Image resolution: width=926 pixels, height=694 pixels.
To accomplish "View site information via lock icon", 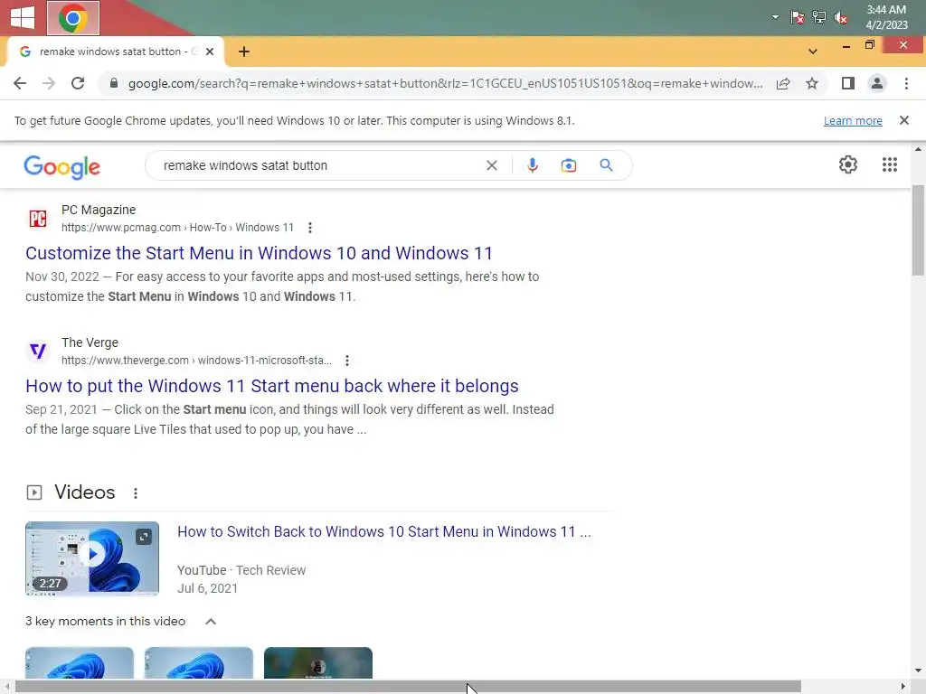I will [x=114, y=83].
